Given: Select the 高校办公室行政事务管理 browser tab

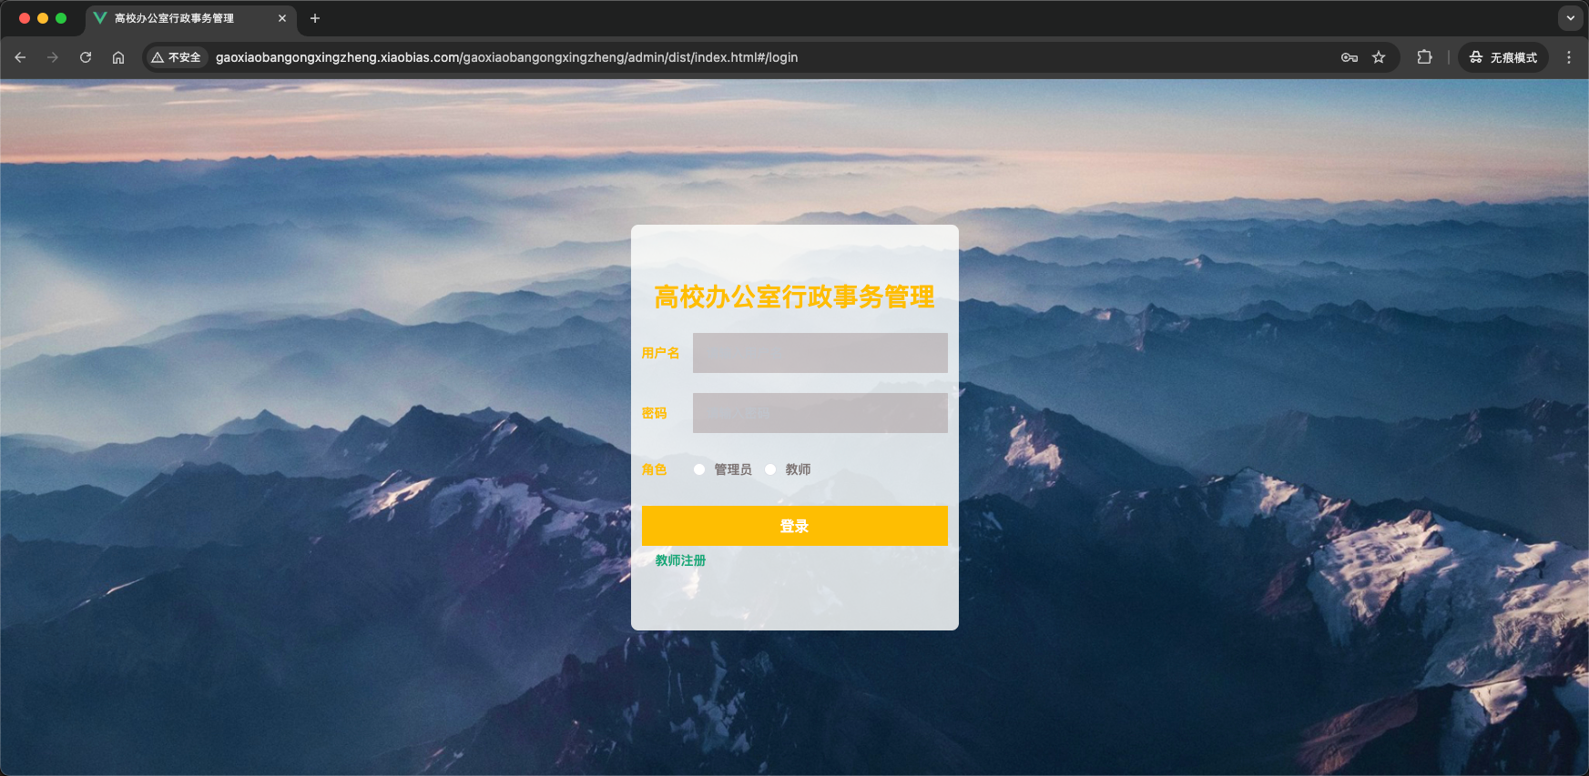Looking at the screenshot, I should pos(191,18).
